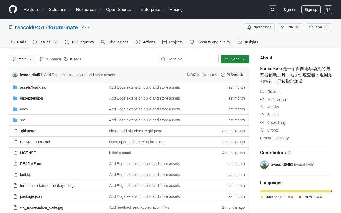
Task: Switch to the Actions tab
Action: click(145, 42)
